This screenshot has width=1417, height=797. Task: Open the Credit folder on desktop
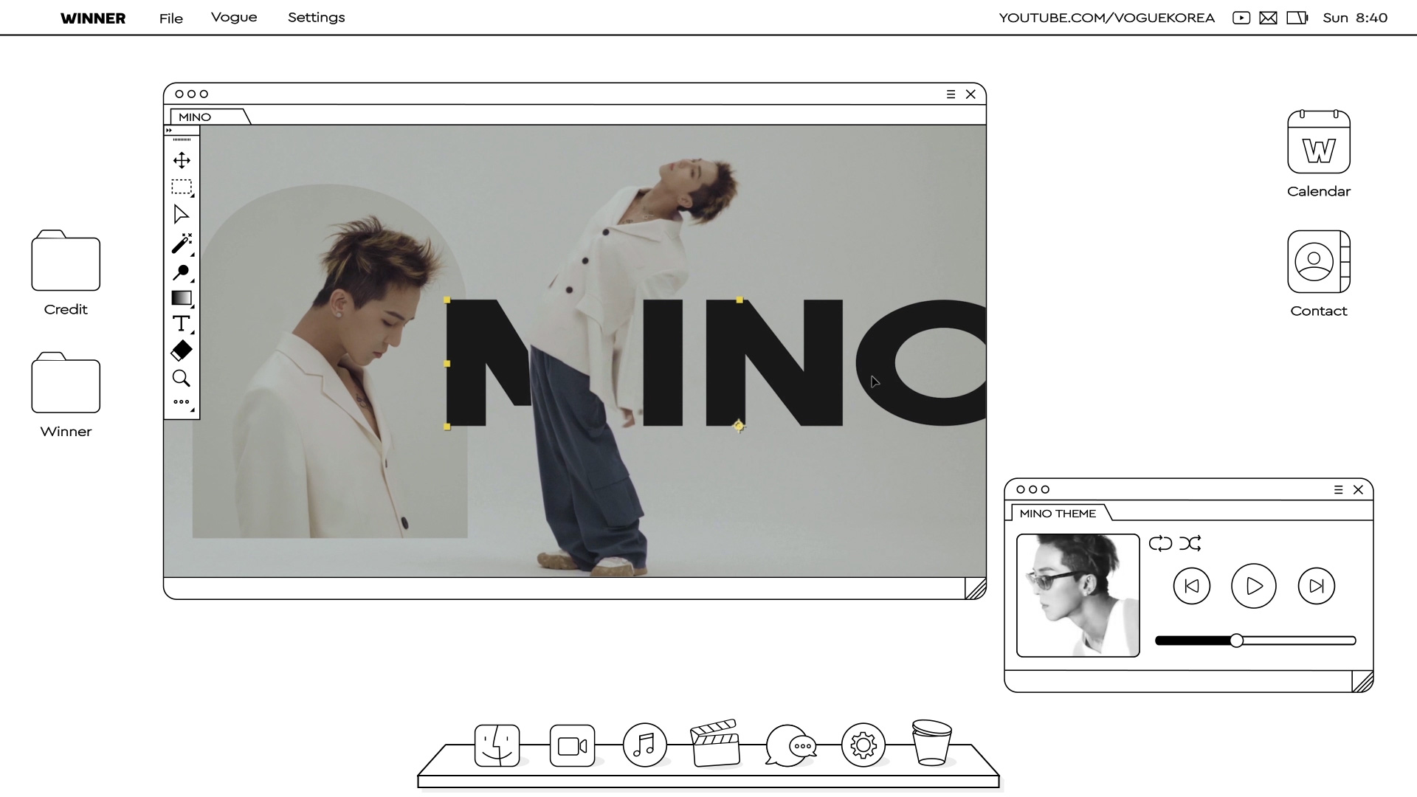click(66, 262)
